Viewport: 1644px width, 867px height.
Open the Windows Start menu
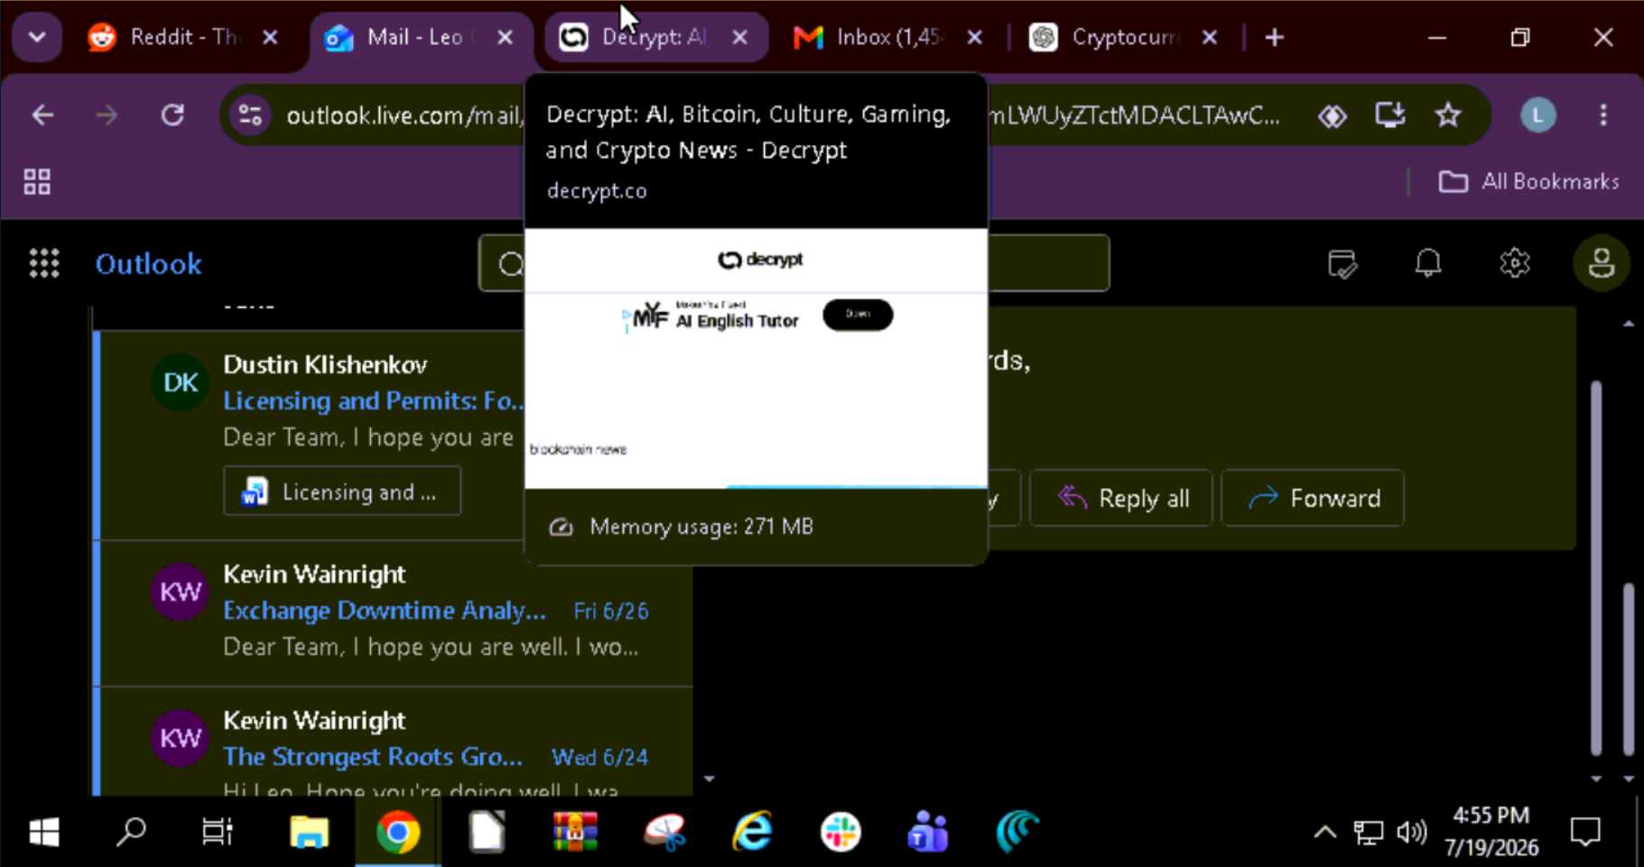click(44, 832)
